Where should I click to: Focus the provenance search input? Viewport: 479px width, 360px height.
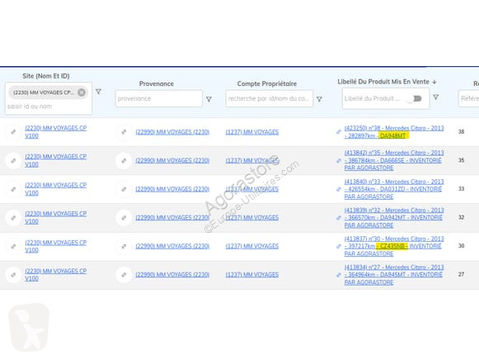(x=159, y=98)
